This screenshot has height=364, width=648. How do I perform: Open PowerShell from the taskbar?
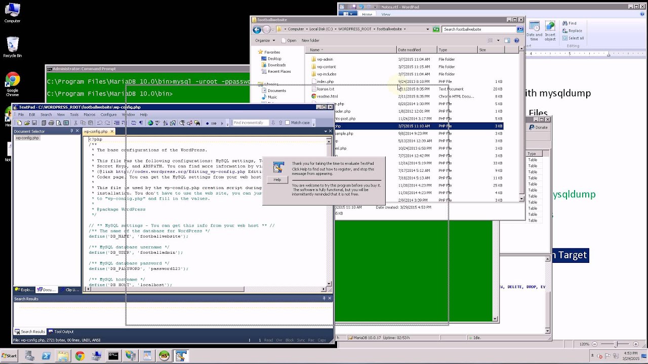pyautogui.click(x=46, y=356)
